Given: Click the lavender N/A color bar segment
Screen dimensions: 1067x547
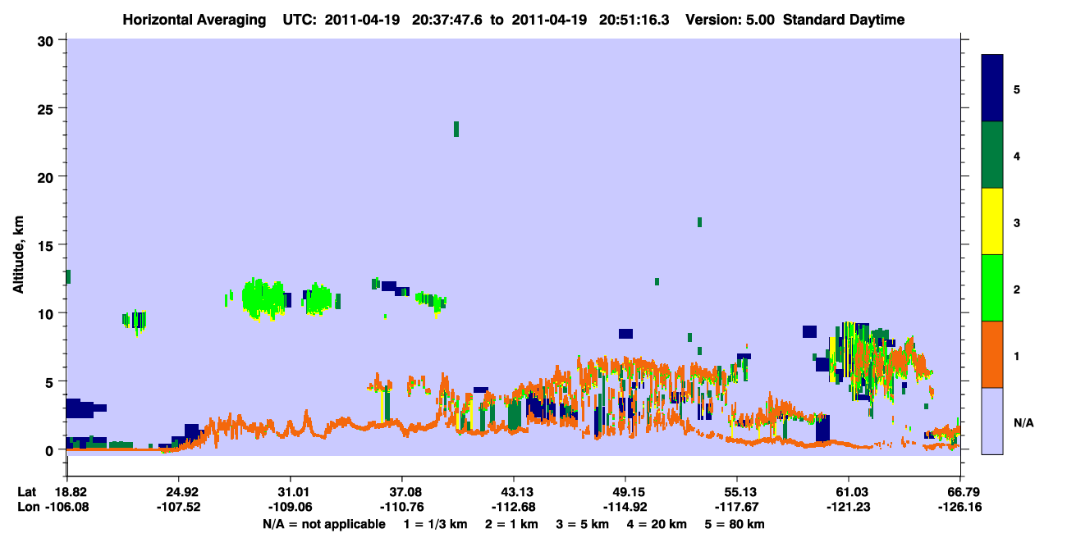Looking at the screenshot, I should tap(992, 420).
